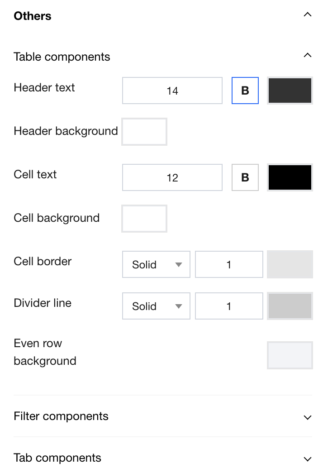Open Divider line style dropdown
323x468 pixels.
pos(156,306)
